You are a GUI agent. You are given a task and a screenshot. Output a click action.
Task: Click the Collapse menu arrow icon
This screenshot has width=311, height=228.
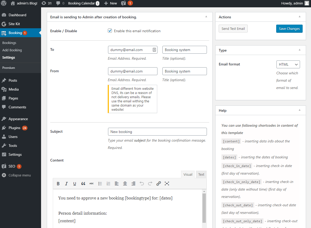(x=4, y=175)
